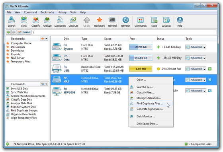
Task: Click the Go Up toolbar arrow
Action: (87, 21)
